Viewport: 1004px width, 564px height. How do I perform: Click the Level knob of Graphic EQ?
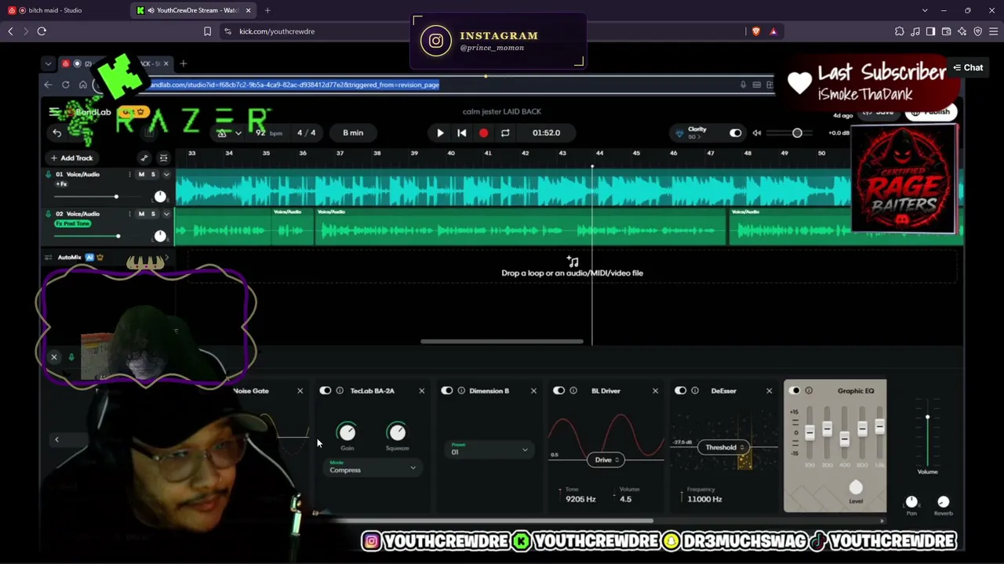point(856,488)
